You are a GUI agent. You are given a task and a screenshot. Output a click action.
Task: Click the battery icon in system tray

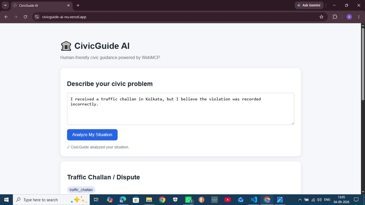307,200
